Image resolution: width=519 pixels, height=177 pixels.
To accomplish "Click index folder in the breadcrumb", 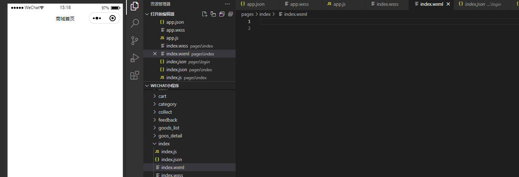I will [x=265, y=14].
